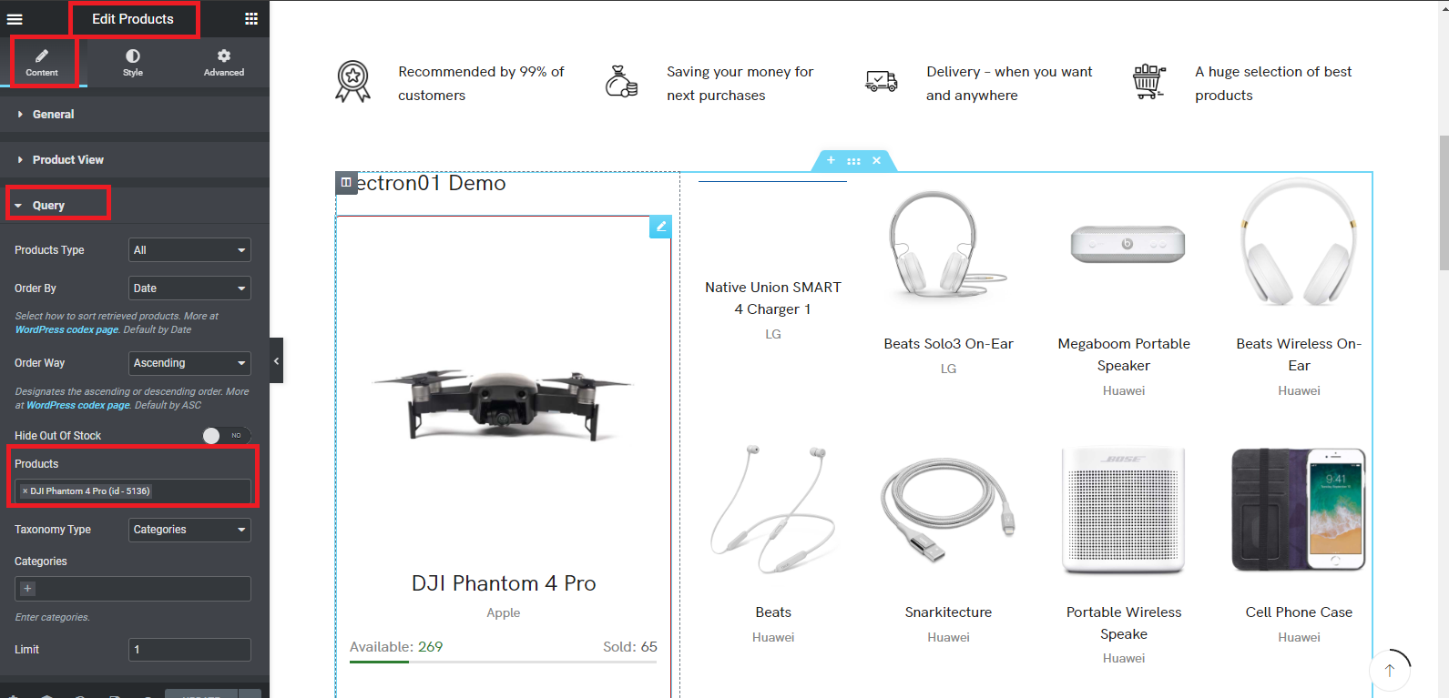Remove DJI Phantom 4 Pro product tag
Viewport: 1449px width, 698px height.
coord(25,491)
